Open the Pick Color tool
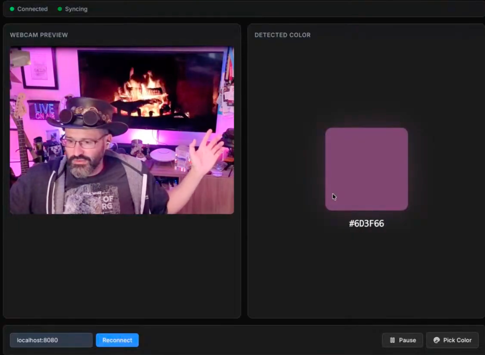This screenshot has width=485, height=355. (452, 340)
